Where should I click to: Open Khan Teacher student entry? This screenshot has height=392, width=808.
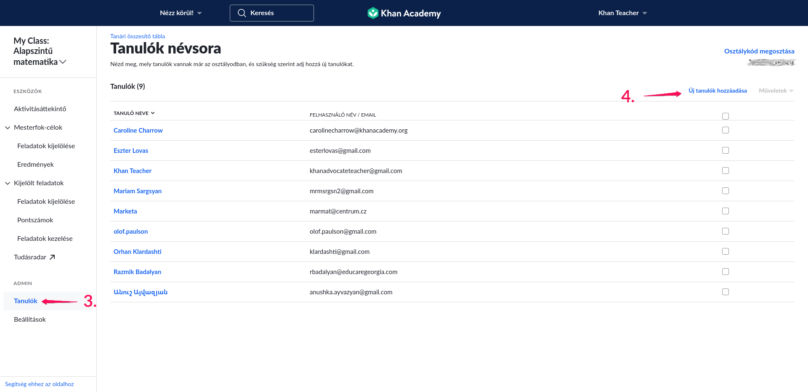click(x=133, y=171)
